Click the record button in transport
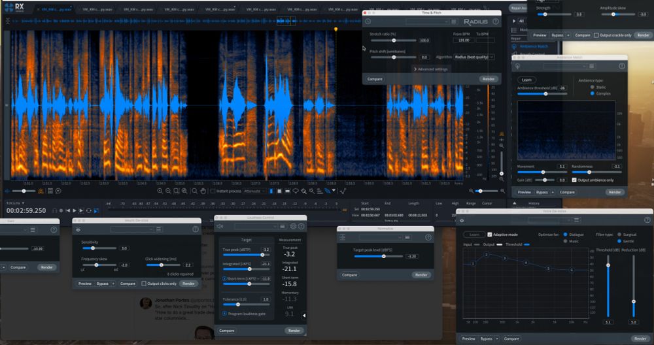The height and width of the screenshot is (345, 654). (61, 211)
